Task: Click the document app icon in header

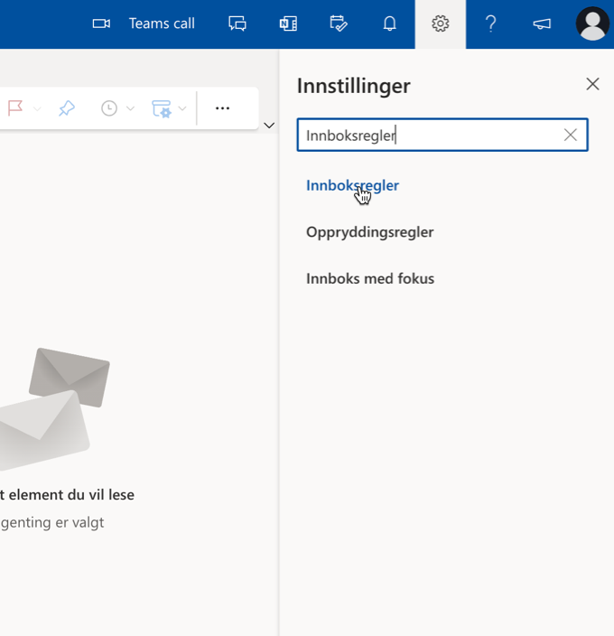Action: tap(288, 24)
